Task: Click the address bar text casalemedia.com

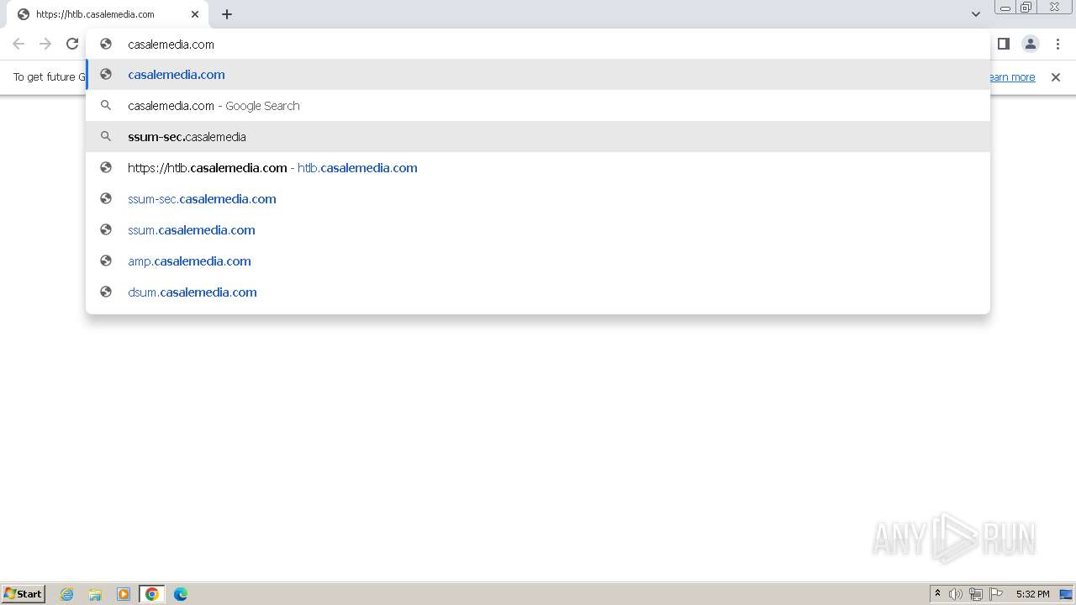Action: (171, 45)
